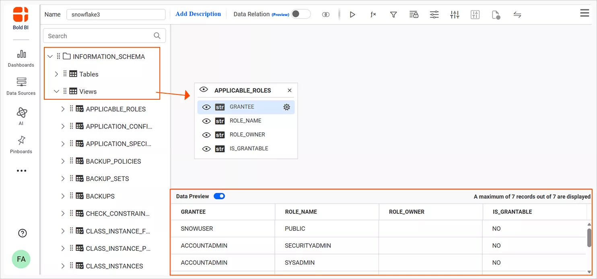Select the CLASS_INSTANCE_F... tree item
The height and width of the screenshot is (279, 597).
[119, 231]
